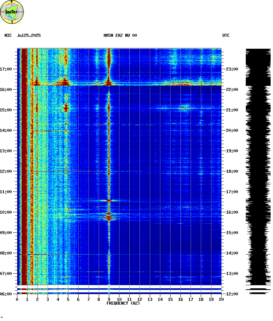Click the UTC time label '12:00' on right axis
The height and width of the screenshot is (321, 273).
232,294
